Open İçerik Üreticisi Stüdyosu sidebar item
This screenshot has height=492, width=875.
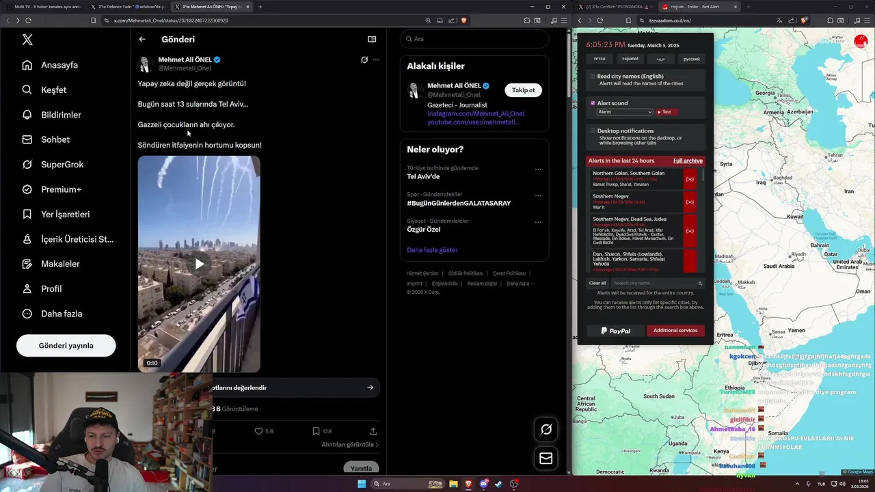(x=68, y=239)
